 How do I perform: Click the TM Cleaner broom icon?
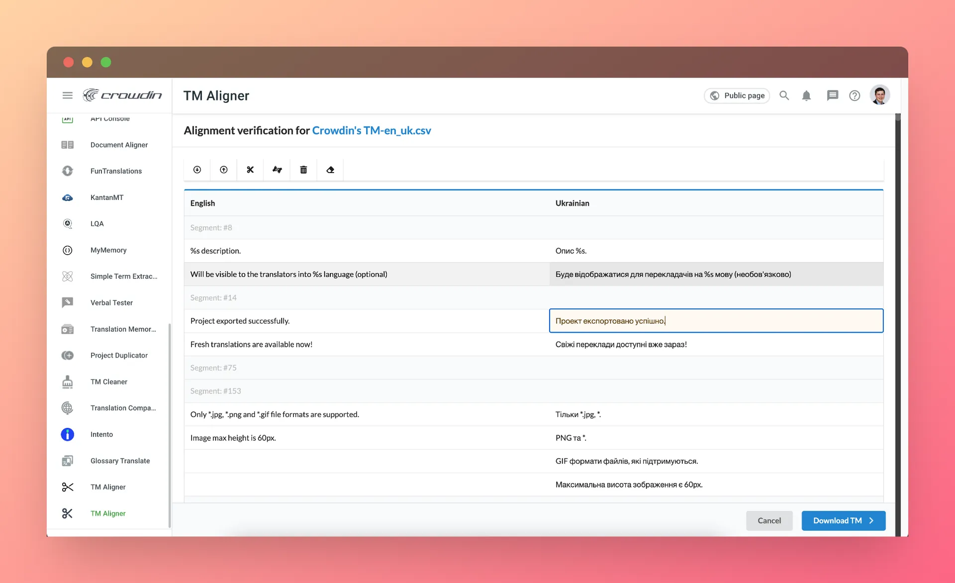click(x=68, y=382)
